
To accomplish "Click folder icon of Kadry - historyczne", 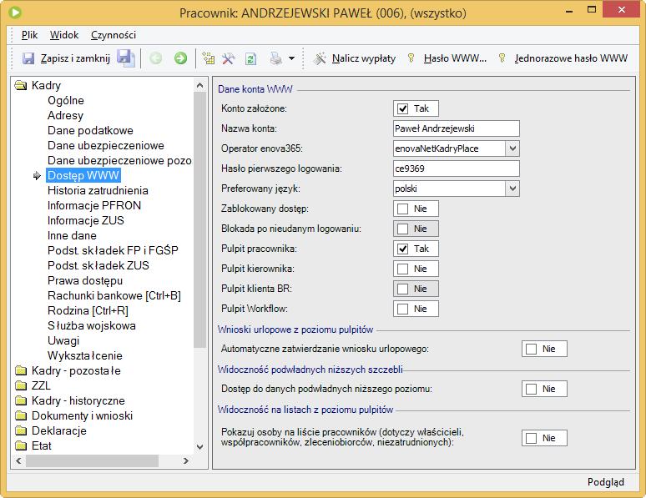I will 21,400.
